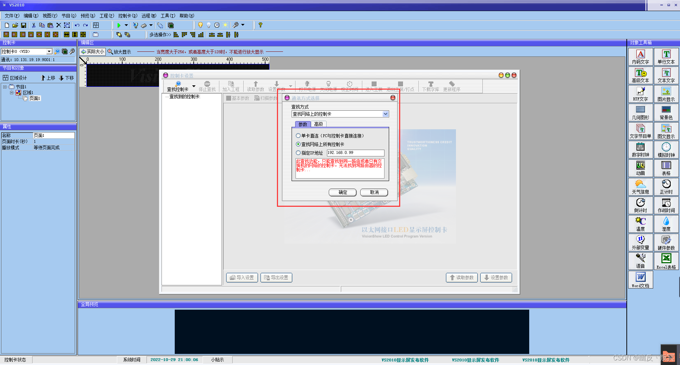Image resolution: width=680 pixels, height=365 pixels.
Task: Select 页面1 in the program tree
Action: [x=35, y=98]
